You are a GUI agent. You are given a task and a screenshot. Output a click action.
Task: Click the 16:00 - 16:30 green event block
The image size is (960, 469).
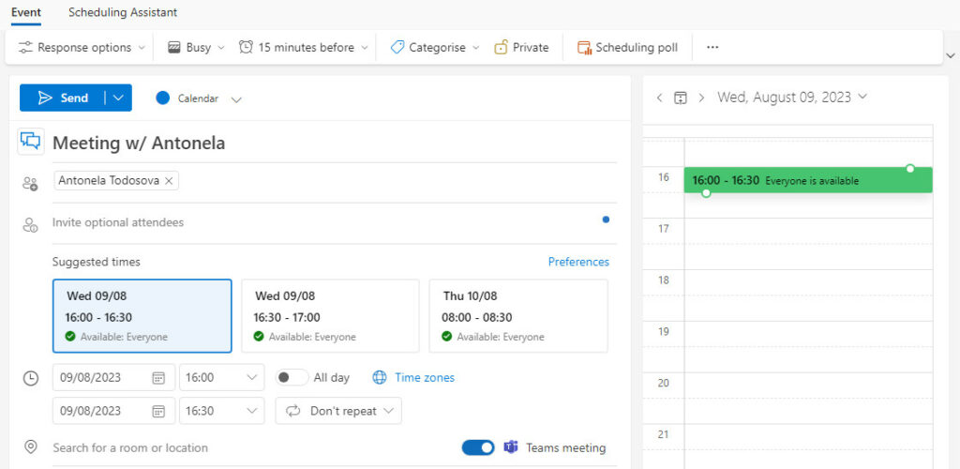pos(808,180)
